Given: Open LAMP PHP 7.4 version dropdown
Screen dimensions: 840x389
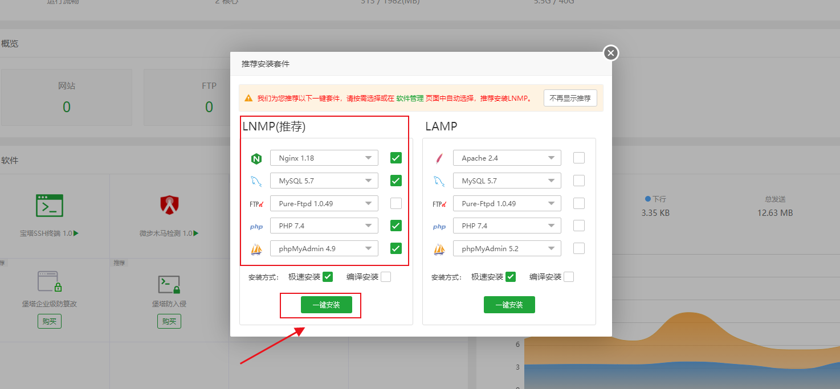Looking at the screenshot, I should pos(507,226).
